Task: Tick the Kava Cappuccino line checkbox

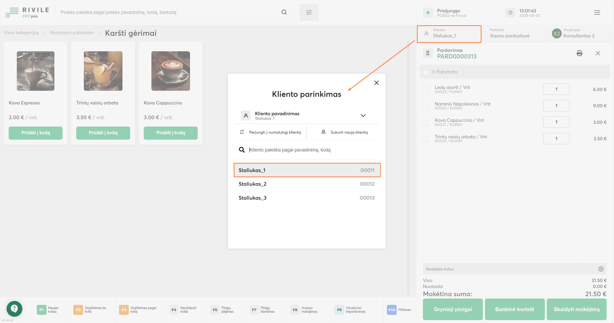Action: click(x=426, y=123)
